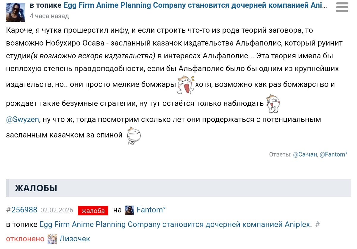Open complaint #256988
This screenshot has height=249, width=357.
22,210
